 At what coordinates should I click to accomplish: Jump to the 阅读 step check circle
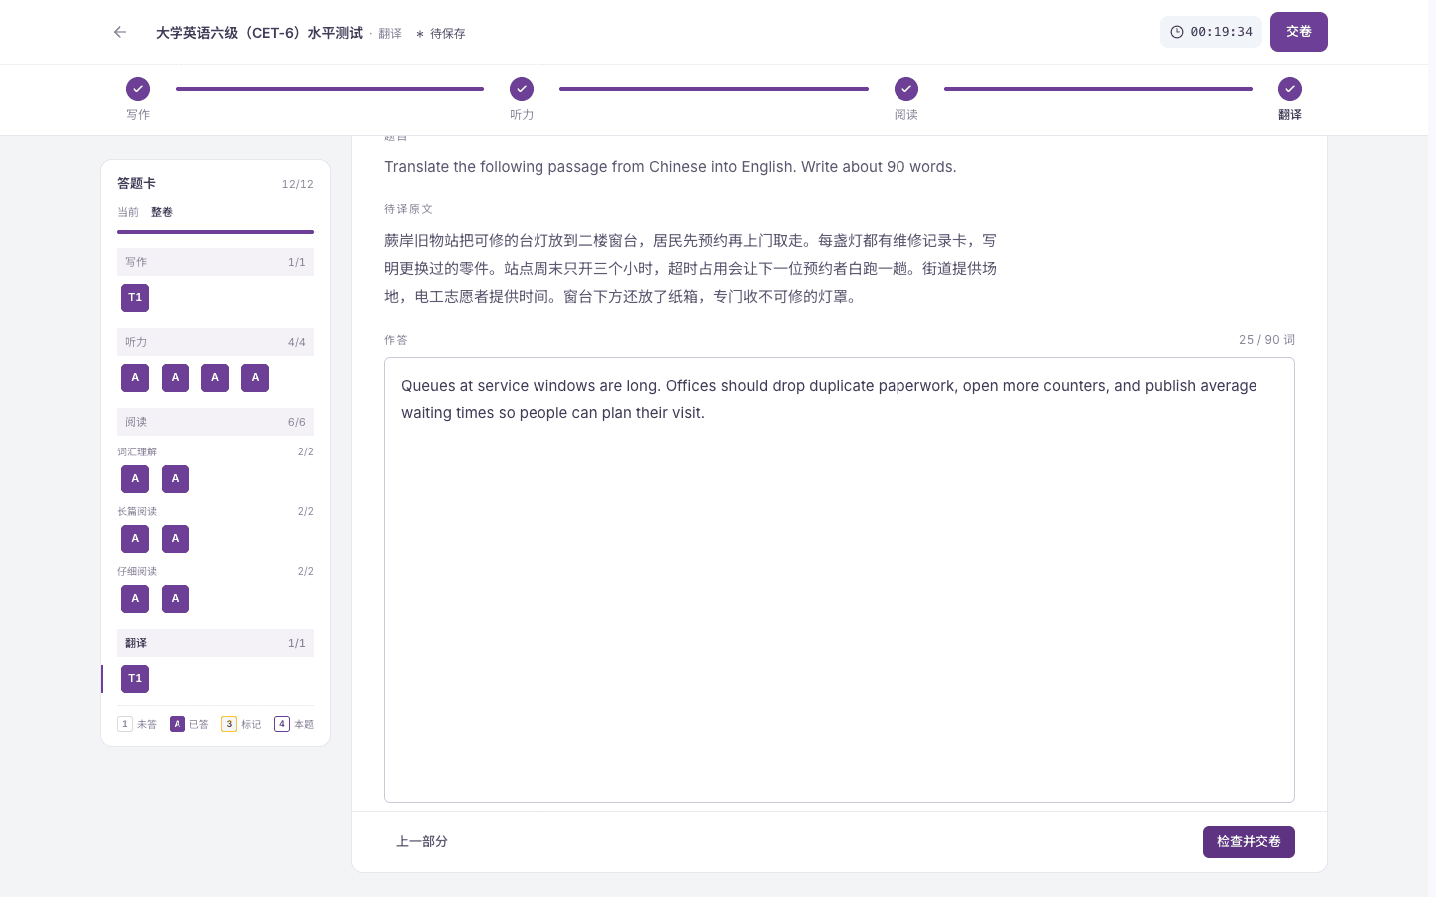[906, 89]
